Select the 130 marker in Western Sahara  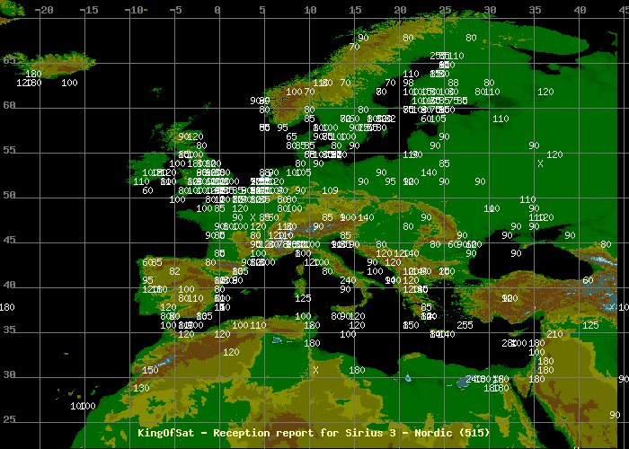(x=141, y=388)
